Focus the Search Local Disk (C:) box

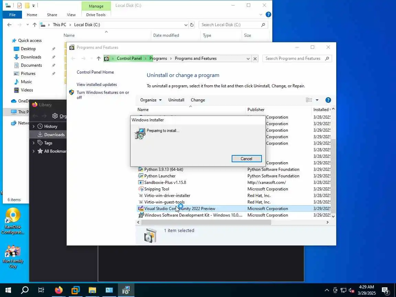click(233, 25)
